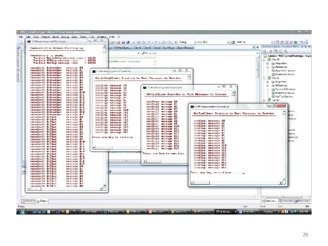The height and width of the screenshot is (246, 328).
Task: Open the Any CPU platform dropdown
Action: (x=228, y=42)
